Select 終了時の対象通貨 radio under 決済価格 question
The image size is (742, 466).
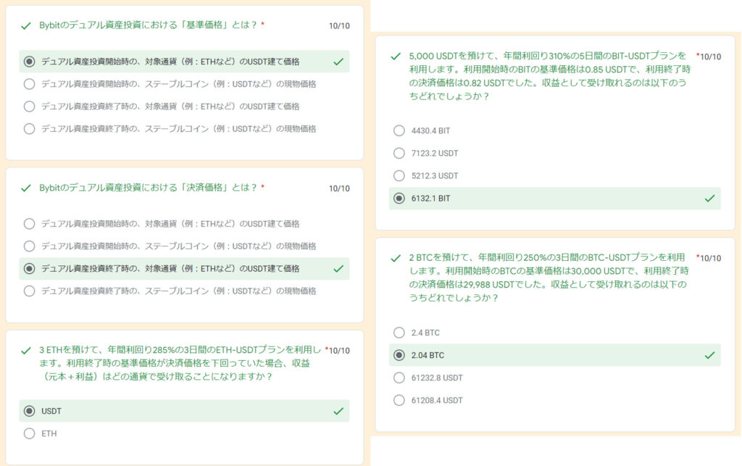(29, 269)
